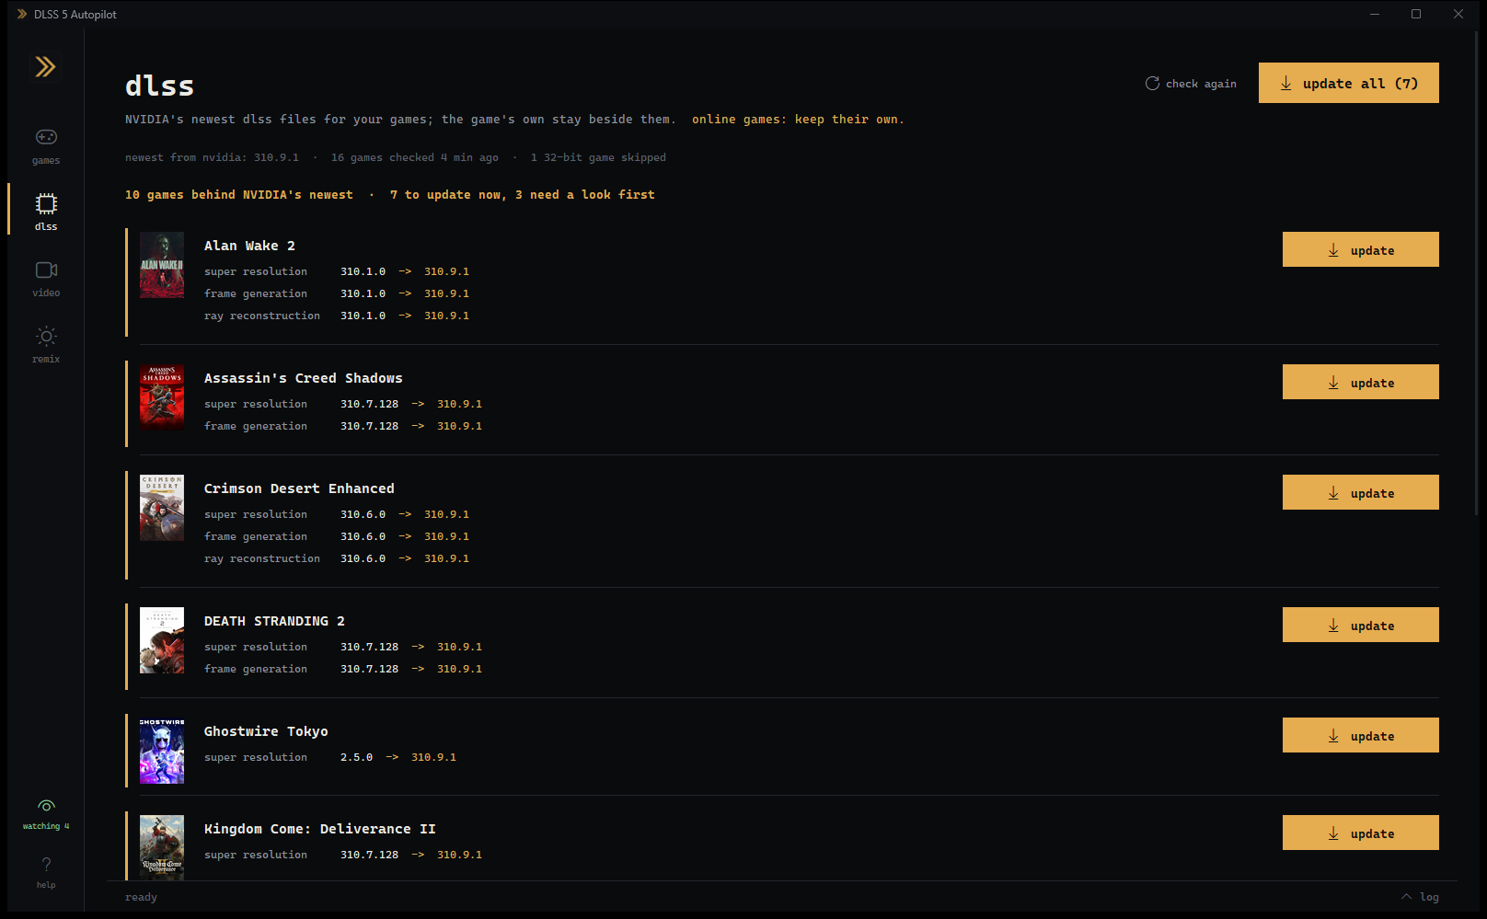Click the DLSS Autopilot double-chevron logo
This screenshot has width=1487, height=919.
pos(45,66)
